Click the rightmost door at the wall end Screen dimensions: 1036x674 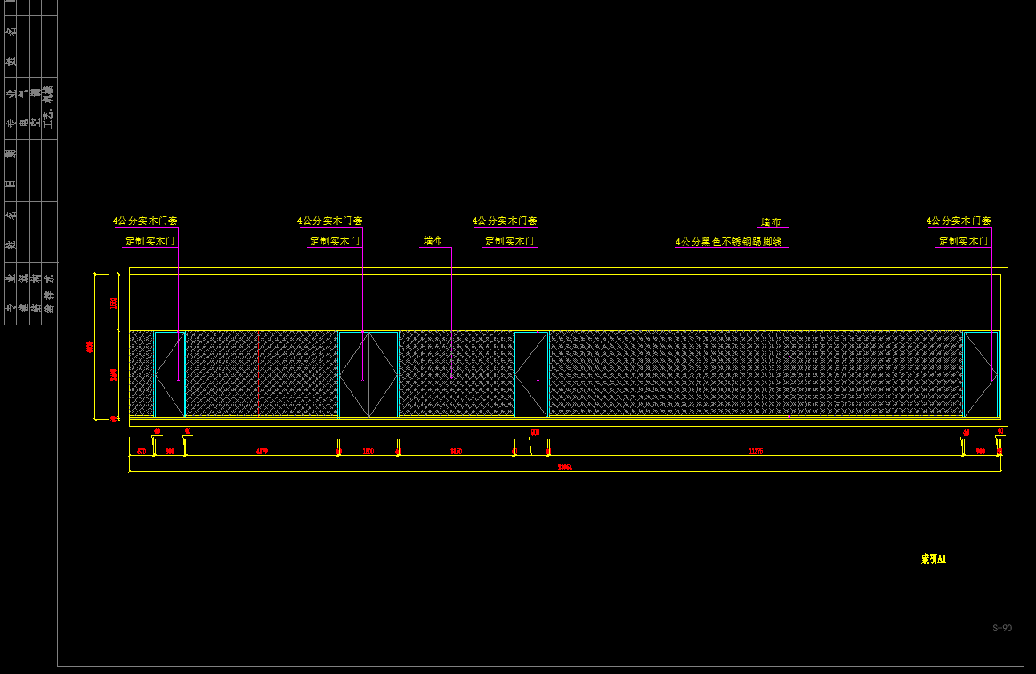coord(981,373)
